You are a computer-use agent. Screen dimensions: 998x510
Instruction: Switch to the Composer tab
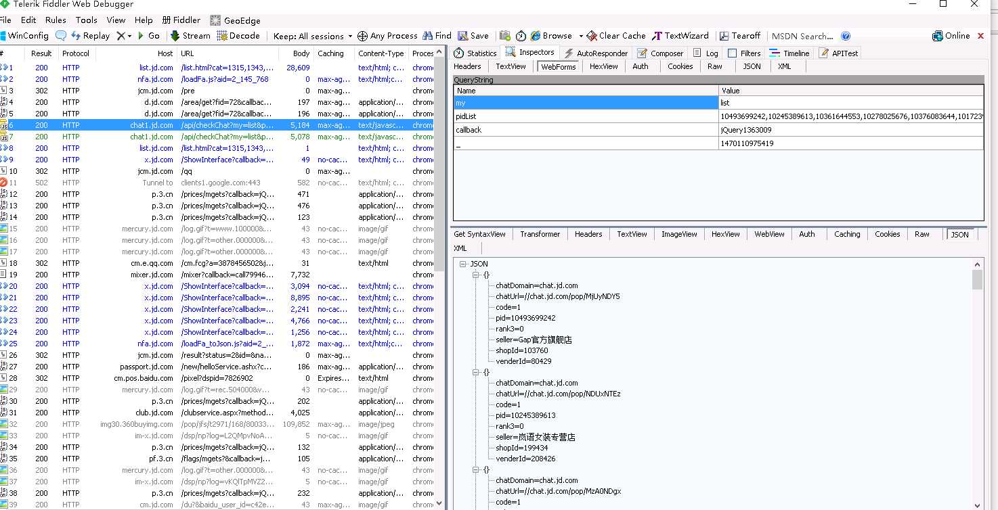click(661, 53)
